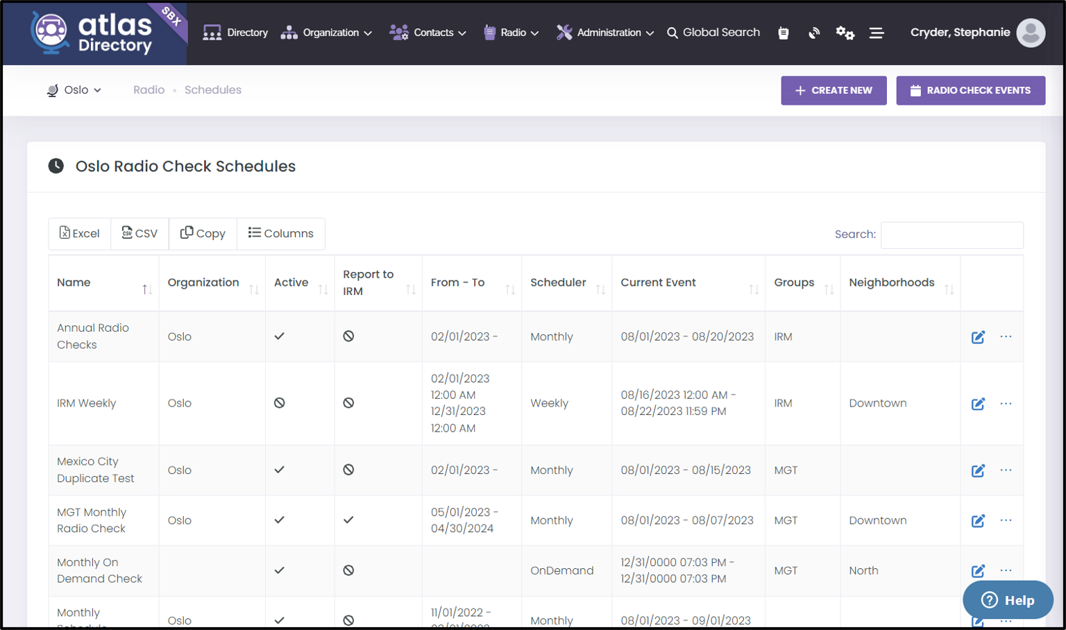
Task: Sort by Scheduler column
Action: pos(567,283)
